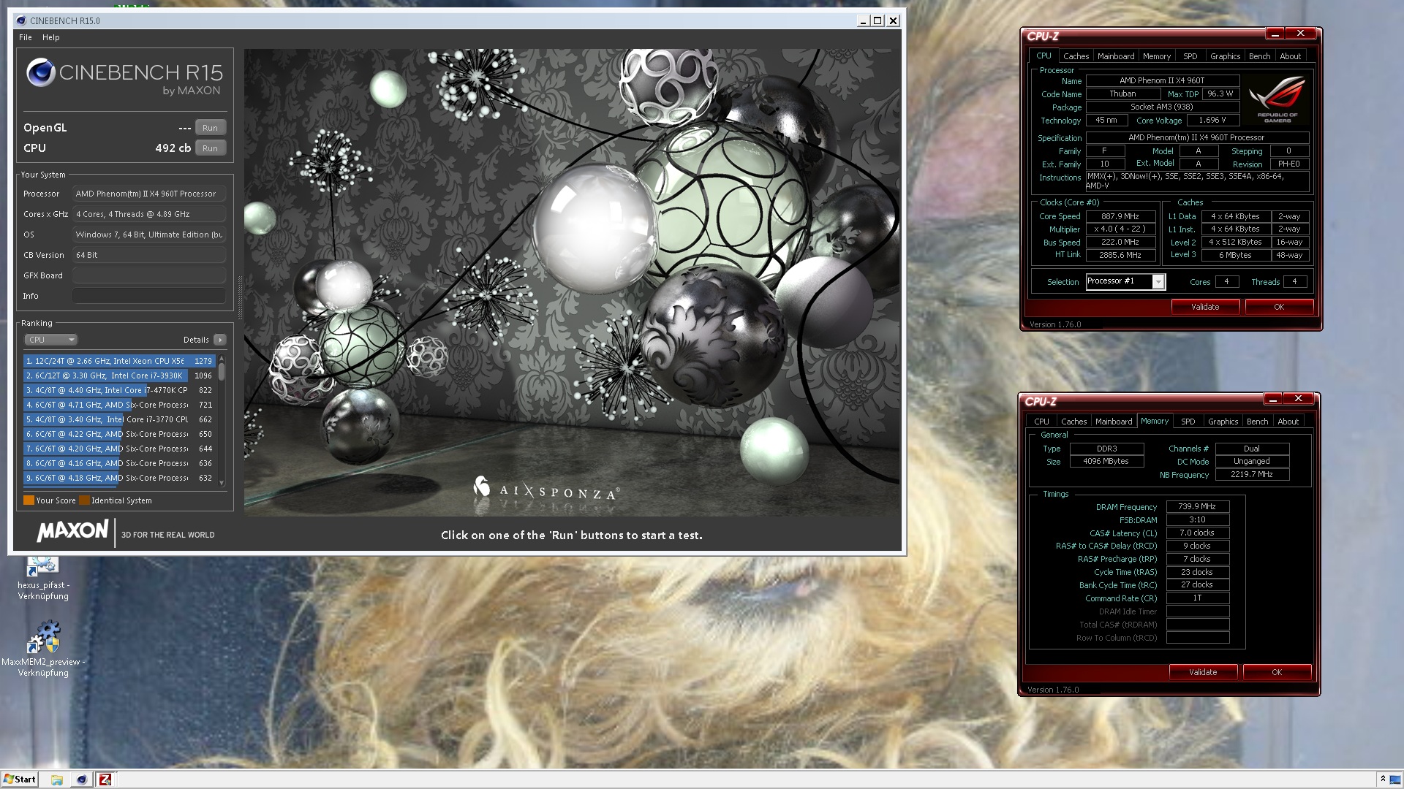The width and height of the screenshot is (1404, 789).
Task: Click the Processor name field in Cinebench
Action: (x=149, y=194)
